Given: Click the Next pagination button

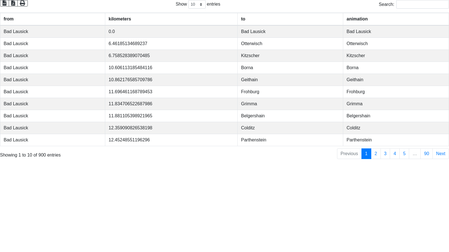Looking at the screenshot, I should pos(440,154).
